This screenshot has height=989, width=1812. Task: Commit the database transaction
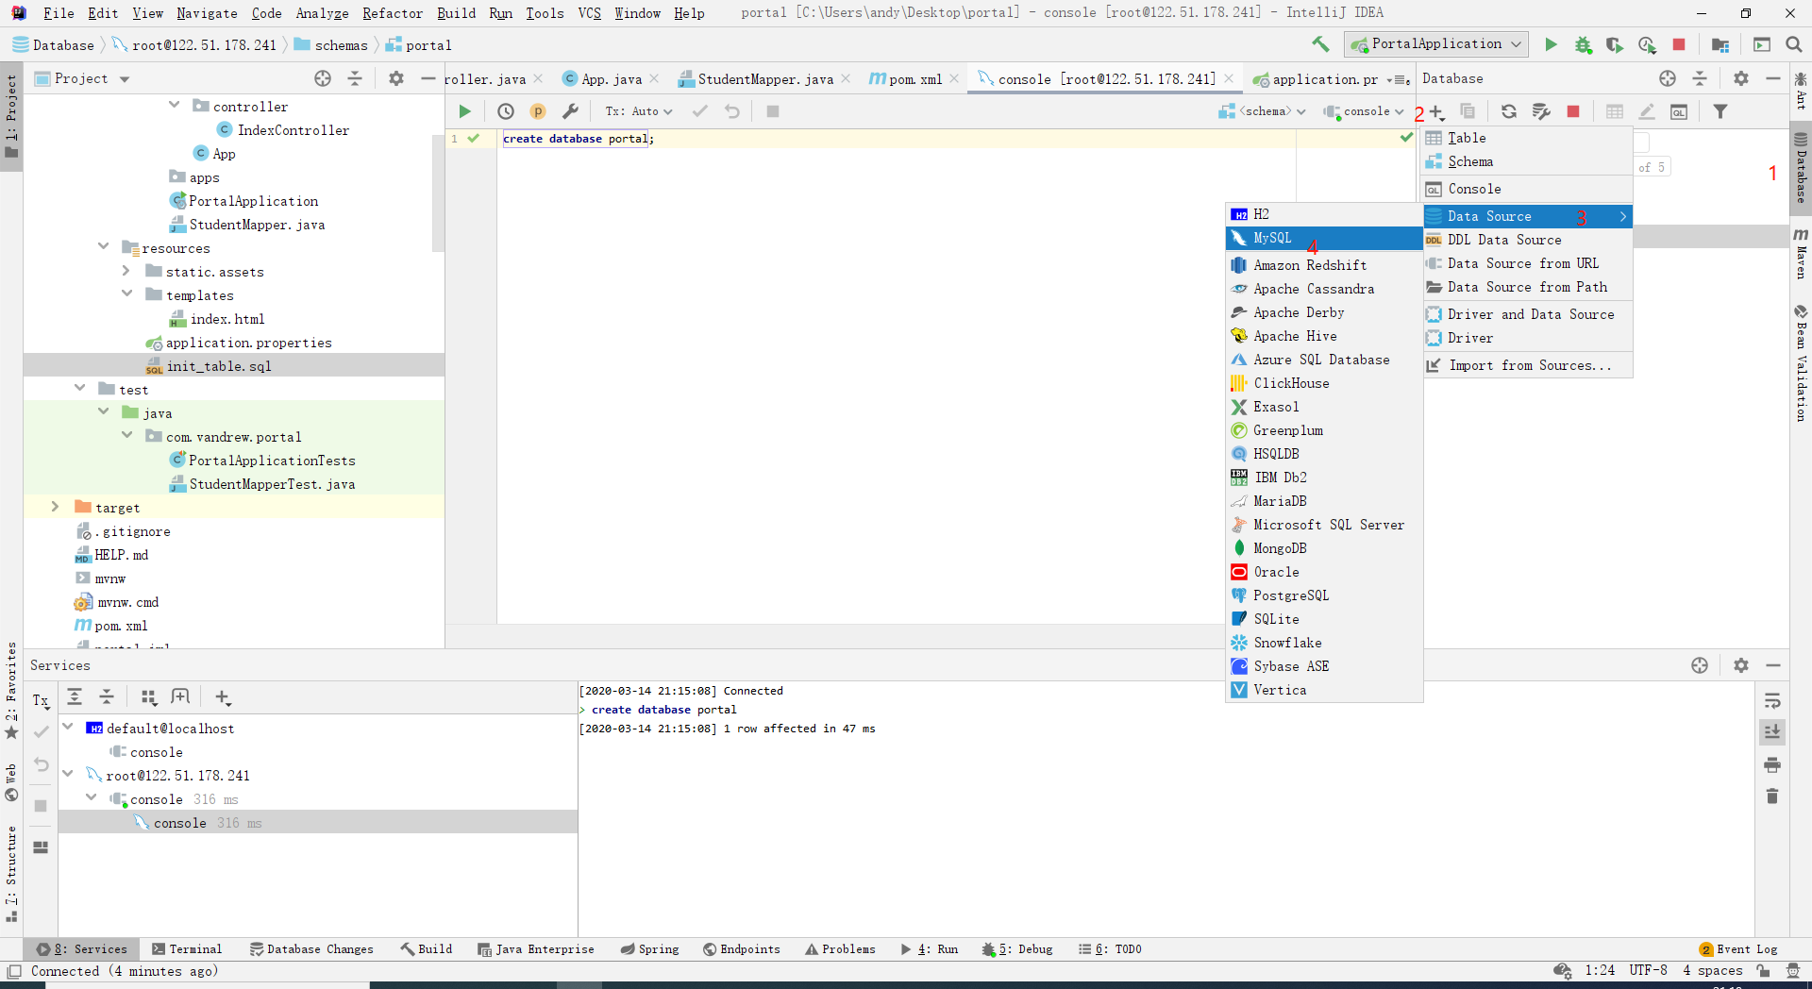click(x=699, y=111)
